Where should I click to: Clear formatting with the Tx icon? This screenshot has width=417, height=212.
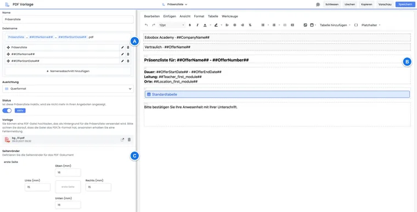tap(250, 25)
